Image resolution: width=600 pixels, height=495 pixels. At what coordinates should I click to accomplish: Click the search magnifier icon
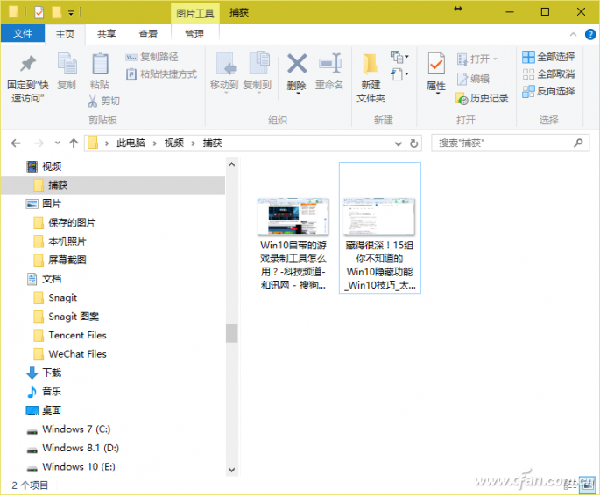pos(578,143)
